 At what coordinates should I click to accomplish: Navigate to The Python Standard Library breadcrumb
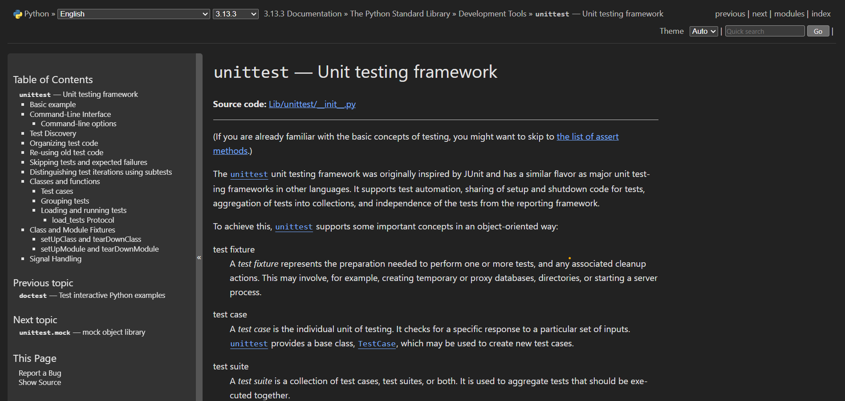(400, 14)
